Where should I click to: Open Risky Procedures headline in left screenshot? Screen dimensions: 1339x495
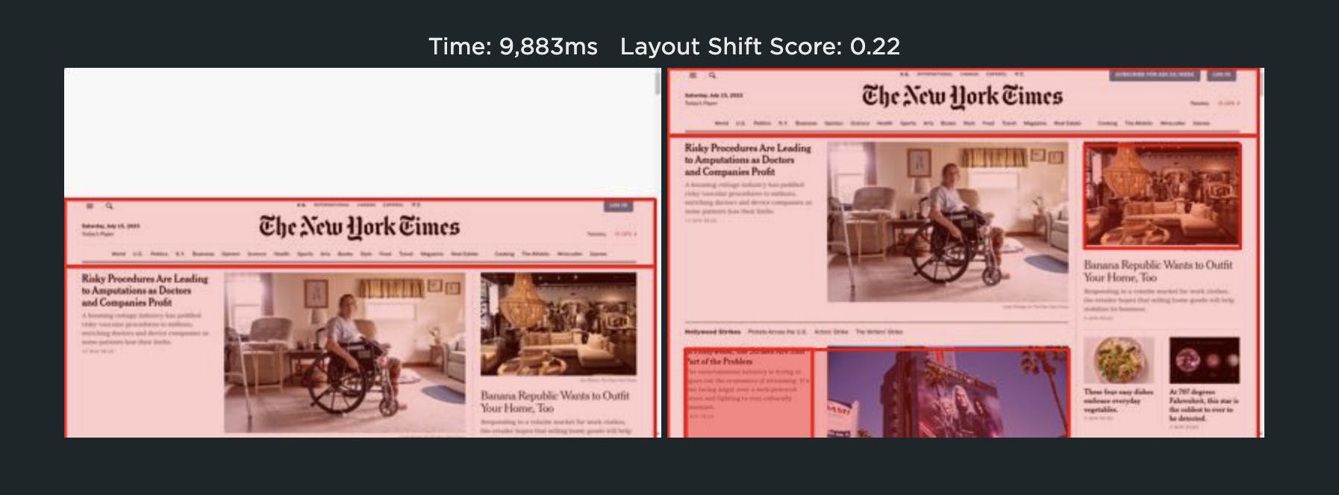coord(145,290)
